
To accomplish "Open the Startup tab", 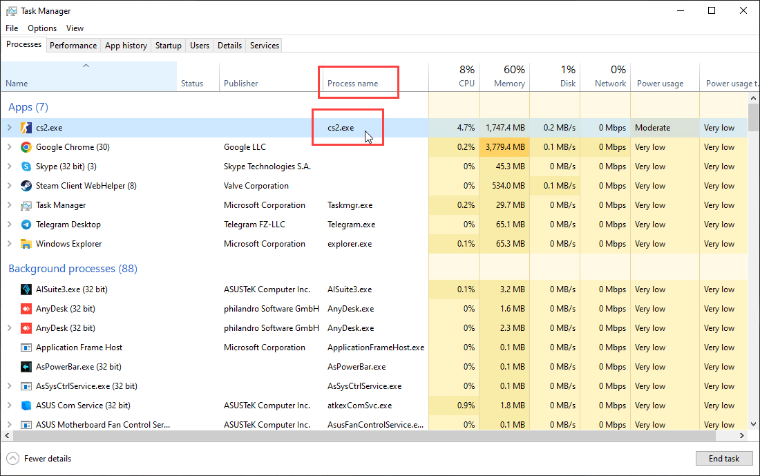I will click(168, 46).
